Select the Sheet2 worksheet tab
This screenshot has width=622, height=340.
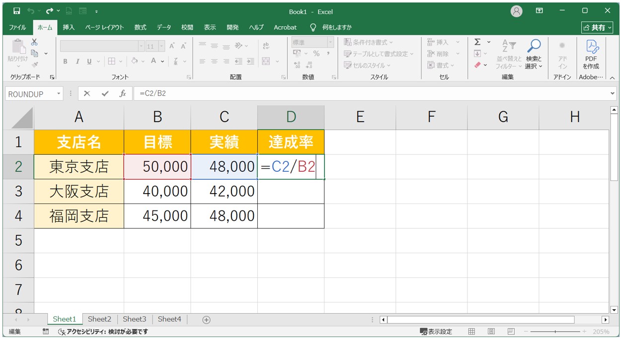coord(99,319)
